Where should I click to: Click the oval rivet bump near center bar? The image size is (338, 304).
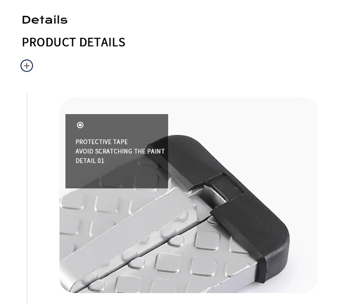[136, 263]
